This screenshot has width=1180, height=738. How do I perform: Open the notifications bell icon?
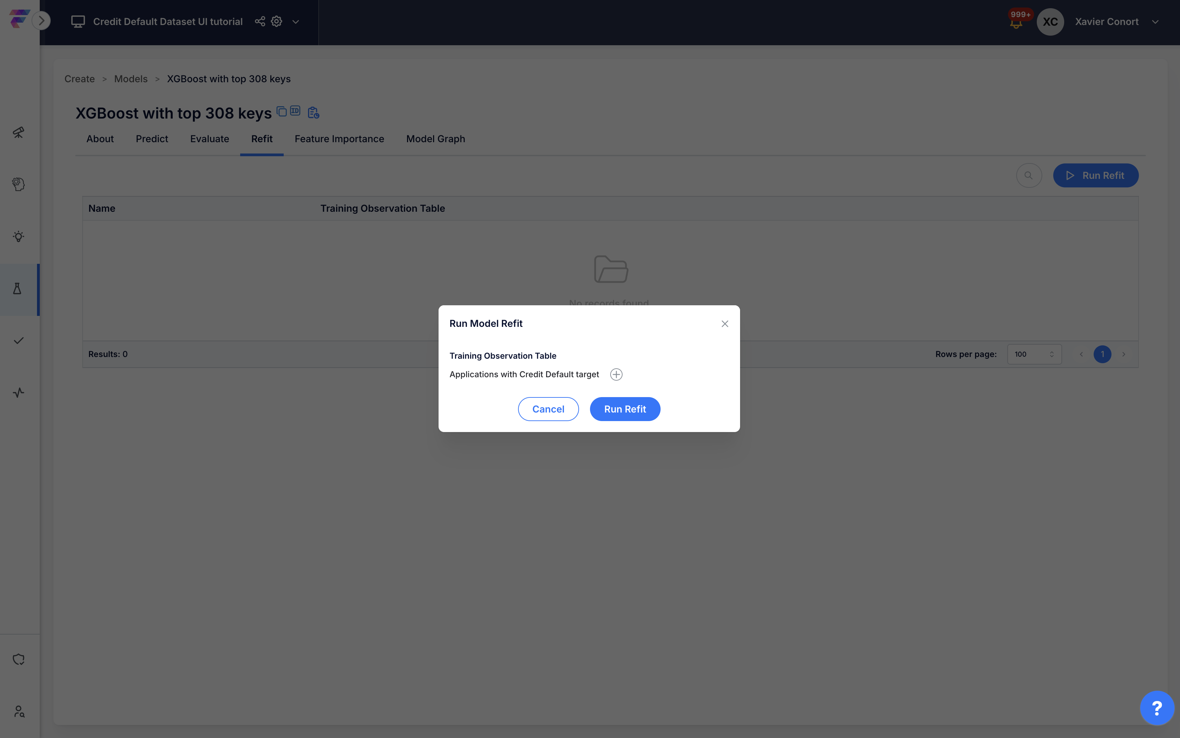click(x=1016, y=23)
